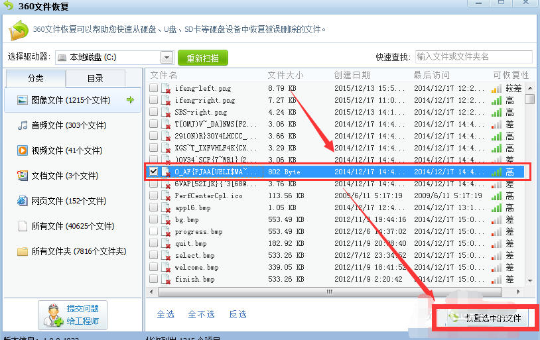Select the 图像文件 category icon
This screenshot has width=540, height=340.
(23, 100)
